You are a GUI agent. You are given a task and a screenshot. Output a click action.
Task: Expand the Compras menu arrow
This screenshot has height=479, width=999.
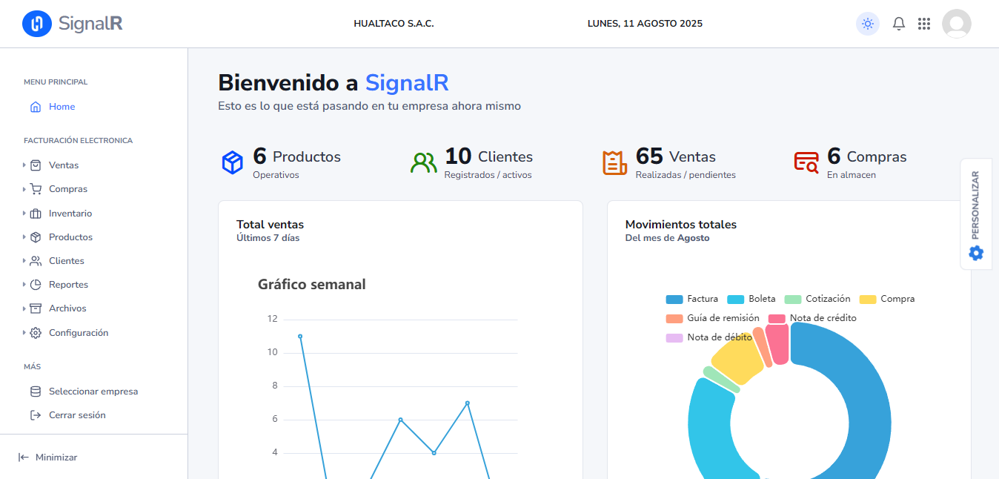click(x=24, y=189)
